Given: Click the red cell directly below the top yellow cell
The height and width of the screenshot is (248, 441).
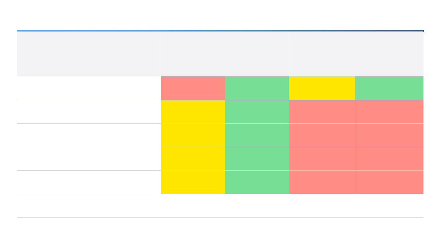Looking at the screenshot, I should 322,112.
